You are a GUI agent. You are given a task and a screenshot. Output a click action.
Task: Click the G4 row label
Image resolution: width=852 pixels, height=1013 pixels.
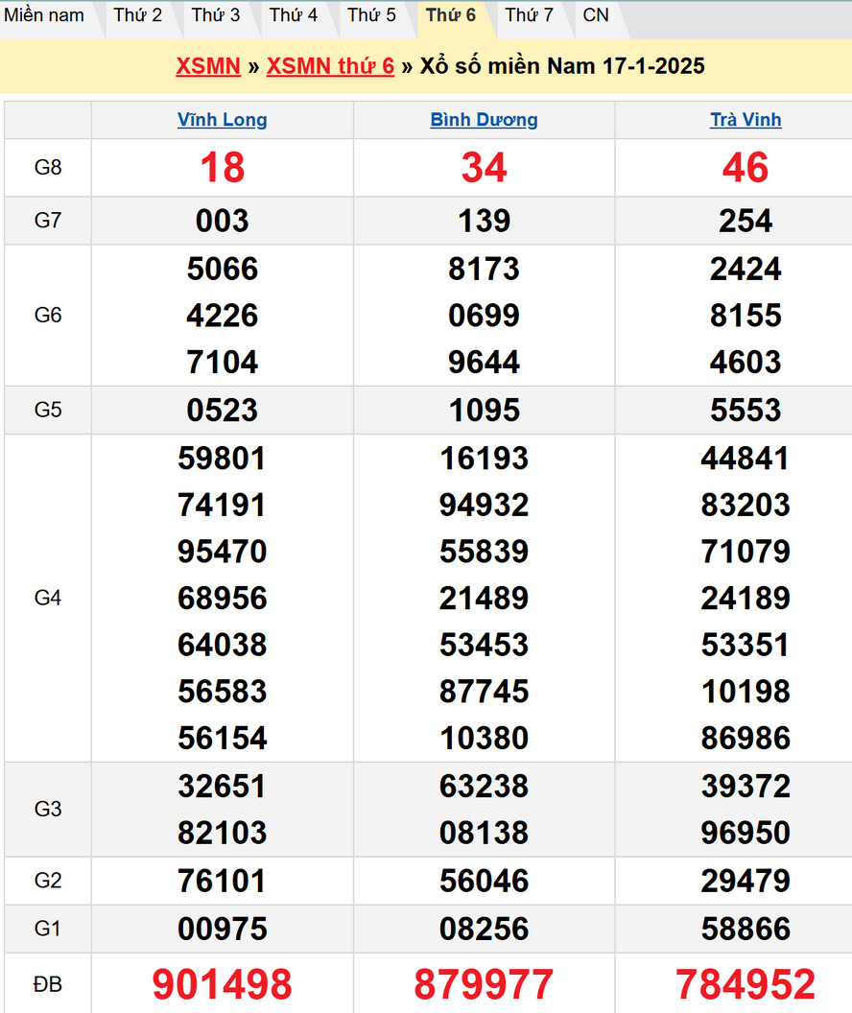48,598
